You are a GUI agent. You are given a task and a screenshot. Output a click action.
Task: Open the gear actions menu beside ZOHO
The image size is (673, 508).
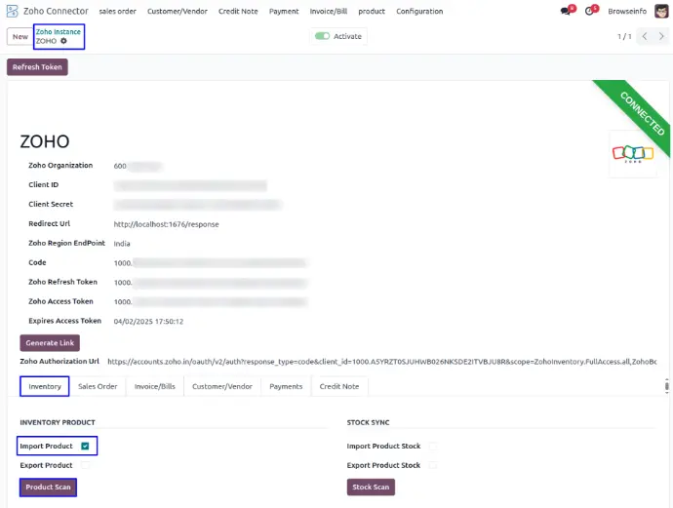(x=63, y=41)
